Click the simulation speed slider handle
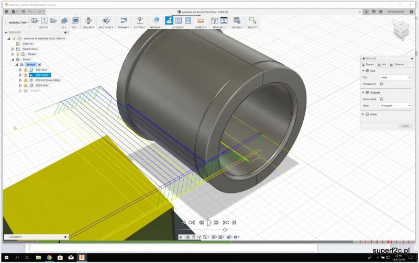Image resolution: width=419 pixels, height=263 pixels. coord(225,230)
